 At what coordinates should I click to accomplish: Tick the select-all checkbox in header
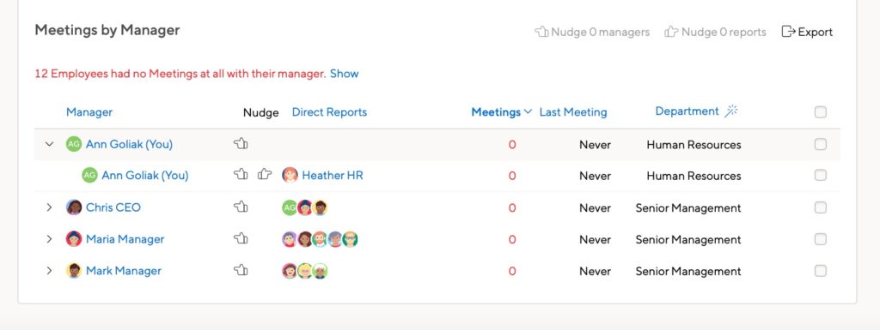pos(821,112)
